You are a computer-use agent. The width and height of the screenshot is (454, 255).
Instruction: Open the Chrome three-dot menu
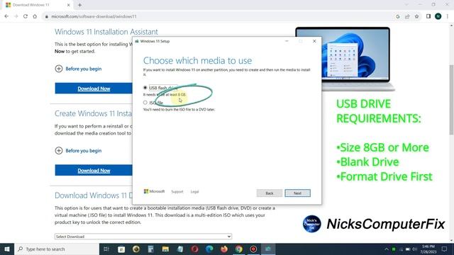click(x=448, y=16)
